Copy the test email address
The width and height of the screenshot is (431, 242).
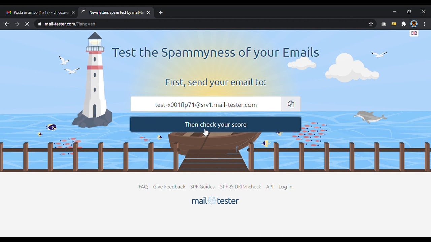[291, 104]
